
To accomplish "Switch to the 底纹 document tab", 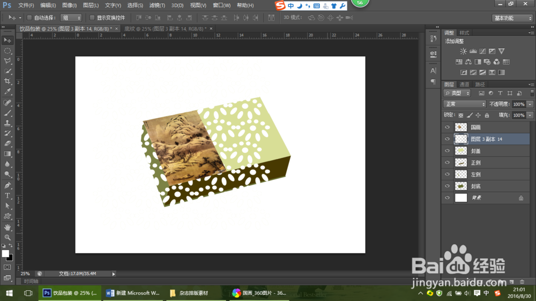I will coord(166,29).
